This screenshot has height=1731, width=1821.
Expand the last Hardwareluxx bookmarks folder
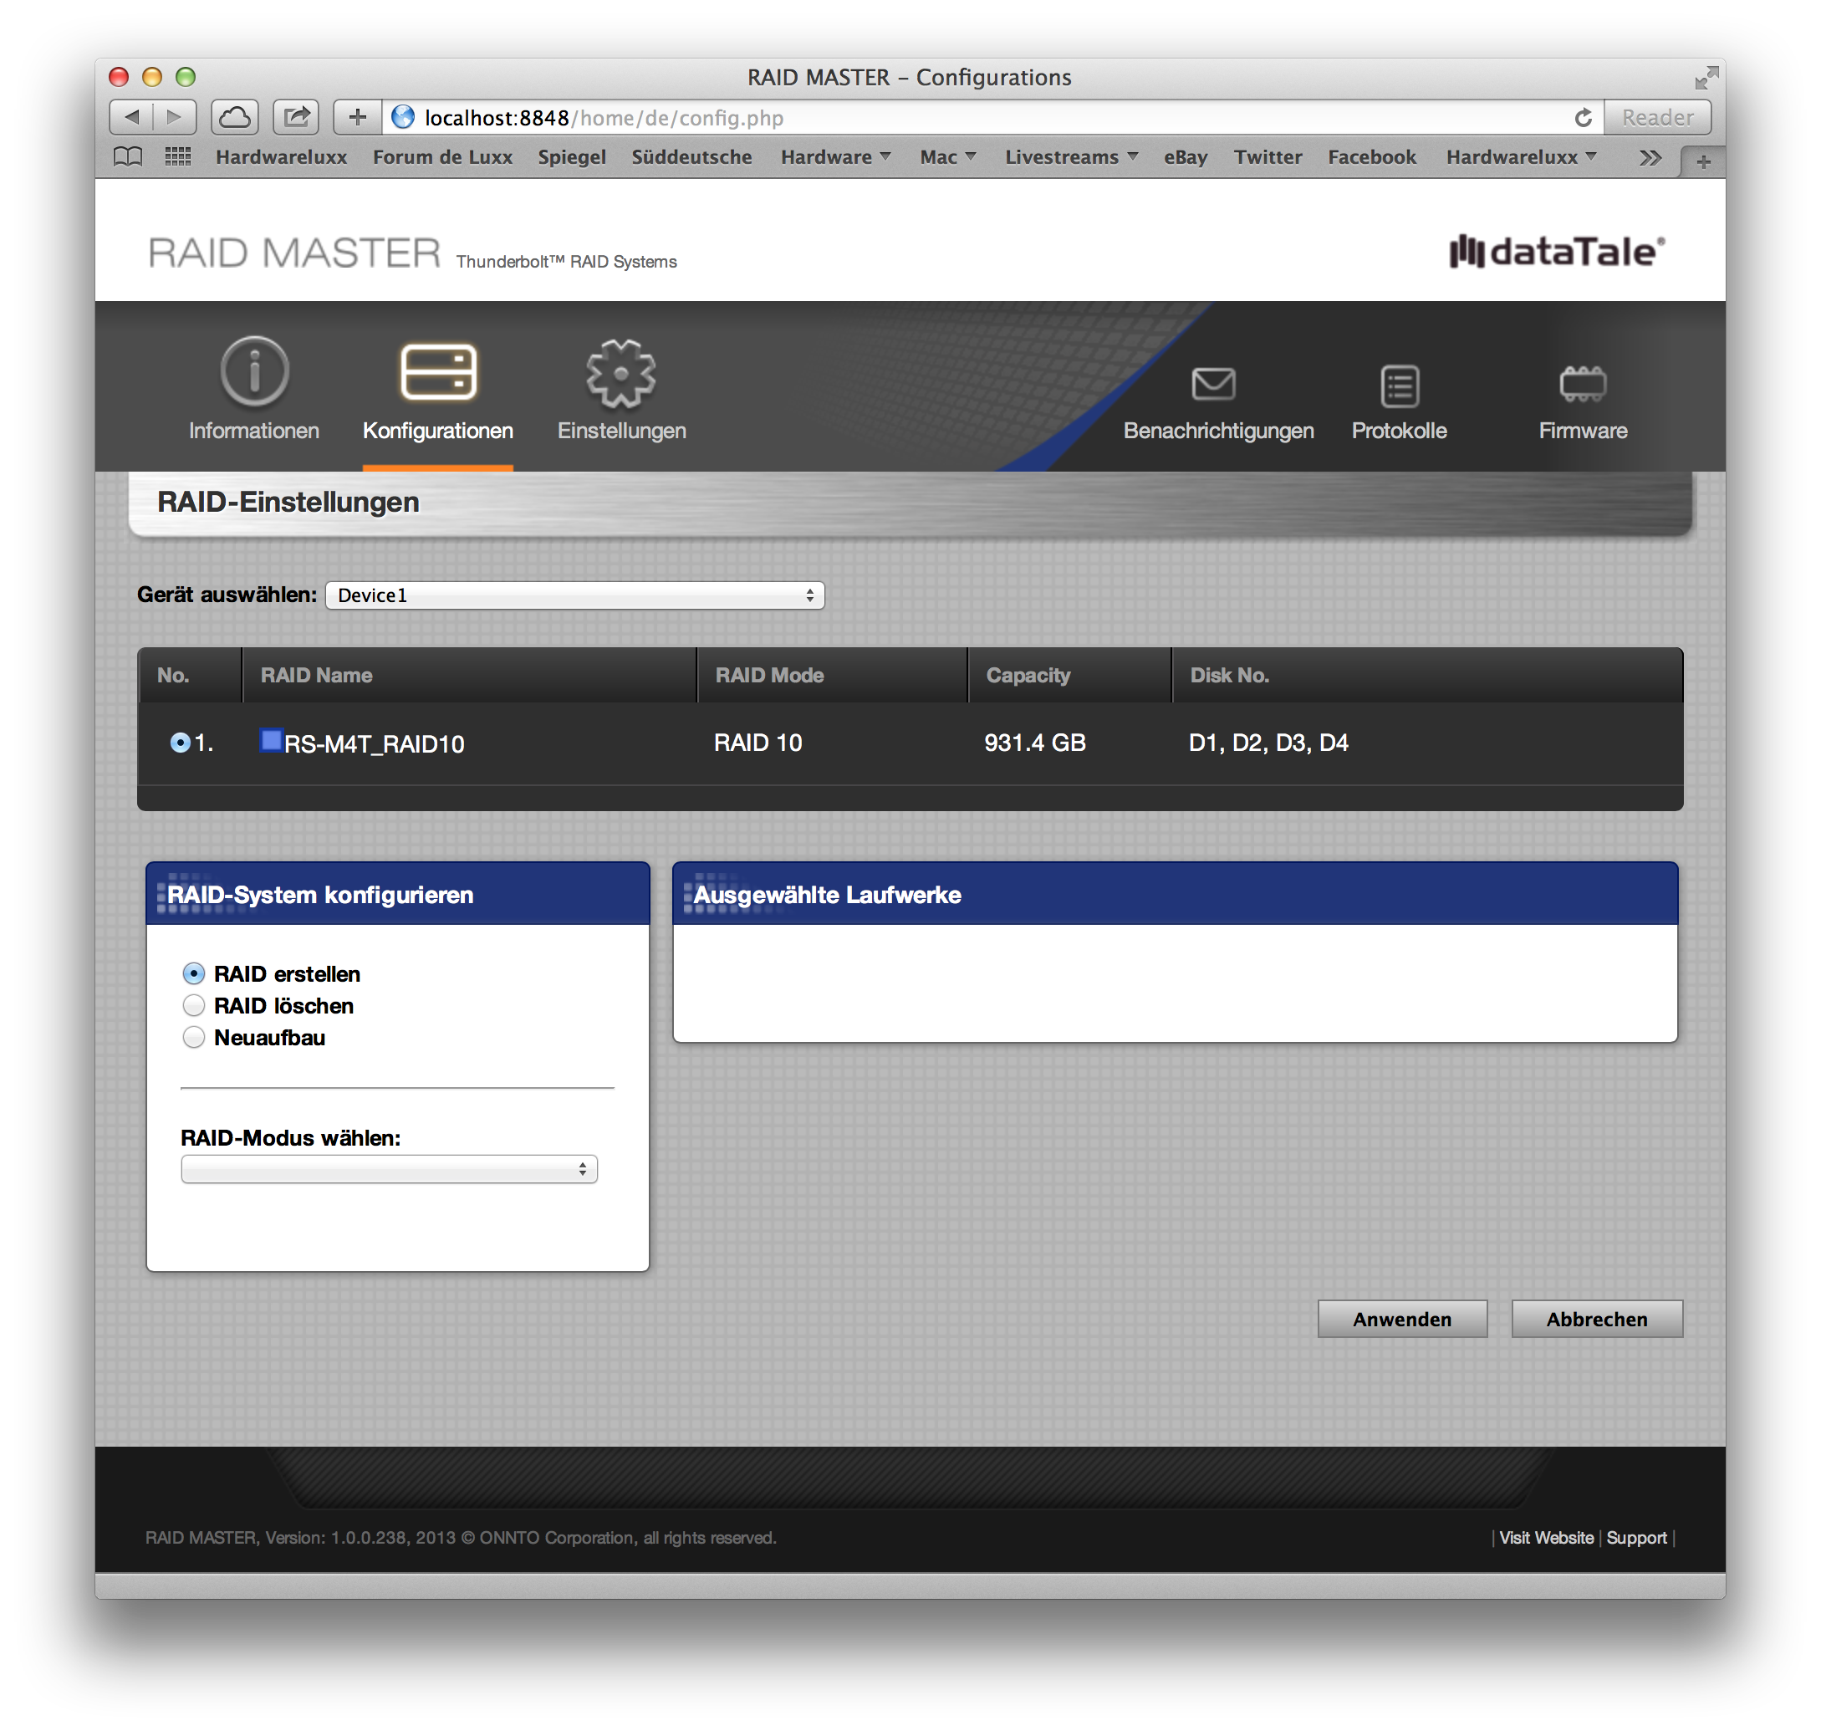point(1520,157)
